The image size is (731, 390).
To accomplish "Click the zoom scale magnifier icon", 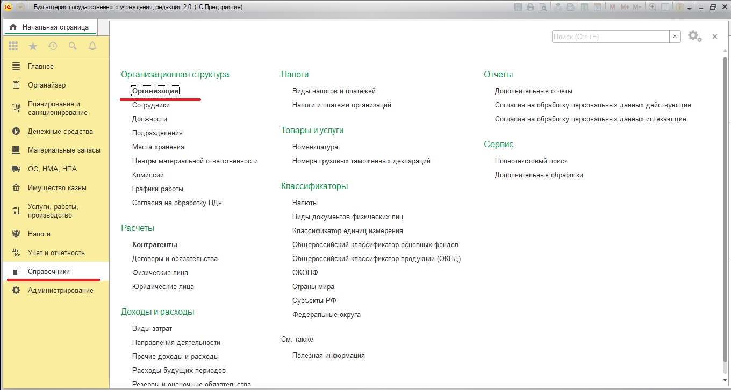I will coord(653,8).
